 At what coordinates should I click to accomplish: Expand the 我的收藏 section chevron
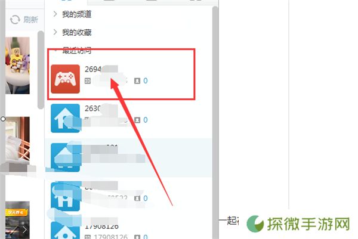55,32
